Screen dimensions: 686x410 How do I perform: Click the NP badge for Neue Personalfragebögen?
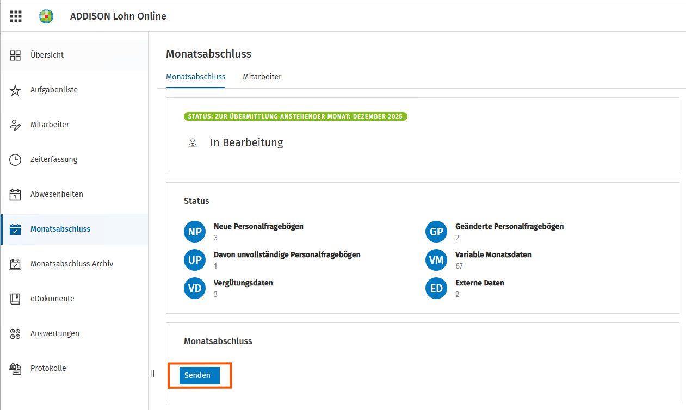coord(195,232)
